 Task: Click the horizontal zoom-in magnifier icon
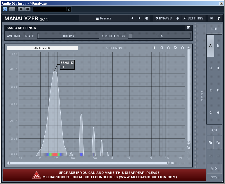173,163
